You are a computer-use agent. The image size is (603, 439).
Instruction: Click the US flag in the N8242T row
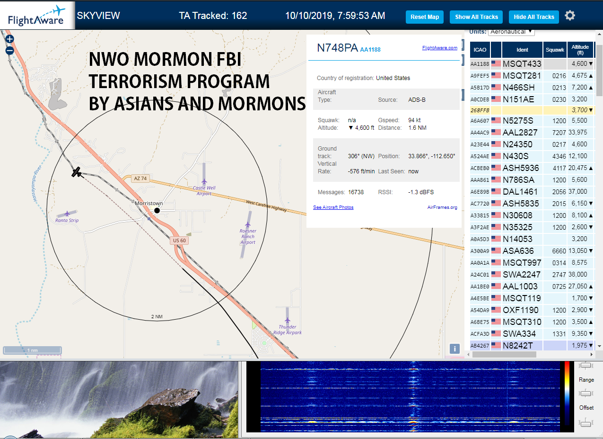point(496,345)
